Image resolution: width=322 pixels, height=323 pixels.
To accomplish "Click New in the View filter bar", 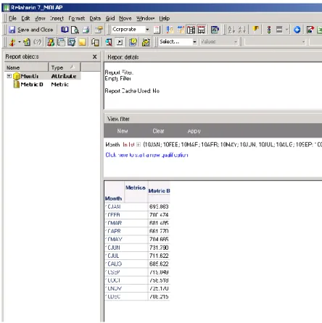I will 123,131.
